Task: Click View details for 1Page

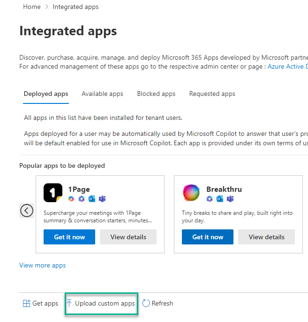Action: (128, 237)
